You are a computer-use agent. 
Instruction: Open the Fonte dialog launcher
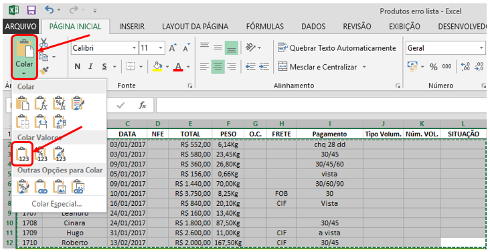pos(189,86)
